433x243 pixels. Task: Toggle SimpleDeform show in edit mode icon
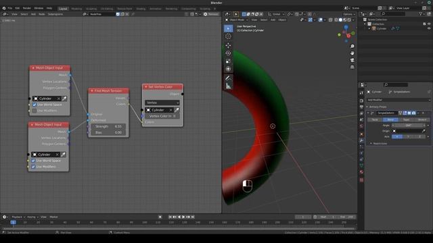pyautogui.click(x=405, y=113)
